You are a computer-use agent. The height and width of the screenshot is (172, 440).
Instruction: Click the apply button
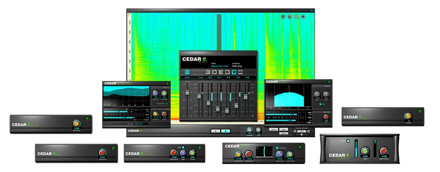click(283, 130)
